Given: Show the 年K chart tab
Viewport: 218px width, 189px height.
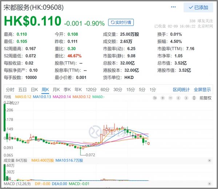Looking at the screenshot, I should pos(78,89).
